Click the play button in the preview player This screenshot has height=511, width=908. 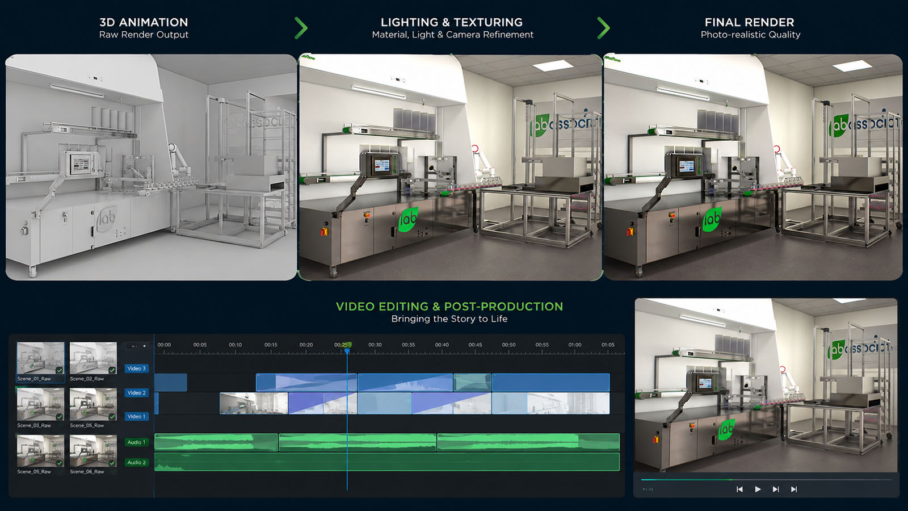pyautogui.click(x=758, y=489)
